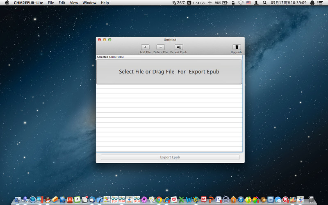This screenshot has height=205, width=328.
Task: Click the QQ penguin menu bar icon
Action: tap(312, 3)
